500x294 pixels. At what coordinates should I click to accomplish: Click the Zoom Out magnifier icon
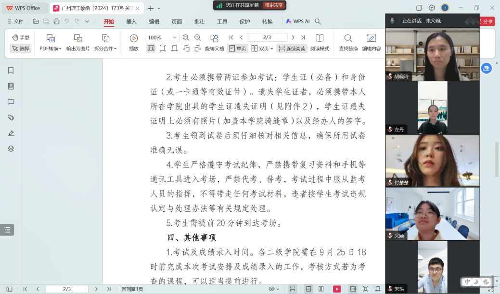coord(186,38)
